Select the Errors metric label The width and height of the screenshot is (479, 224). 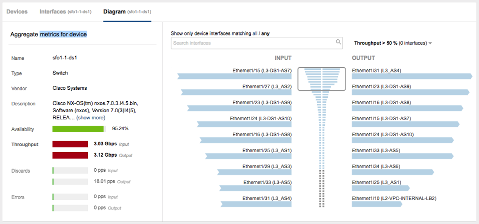pos(17,197)
